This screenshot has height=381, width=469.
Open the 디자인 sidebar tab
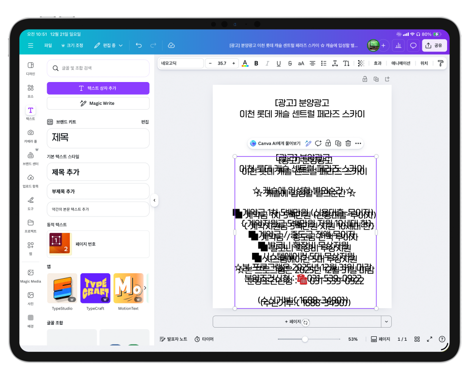pyautogui.click(x=31, y=68)
